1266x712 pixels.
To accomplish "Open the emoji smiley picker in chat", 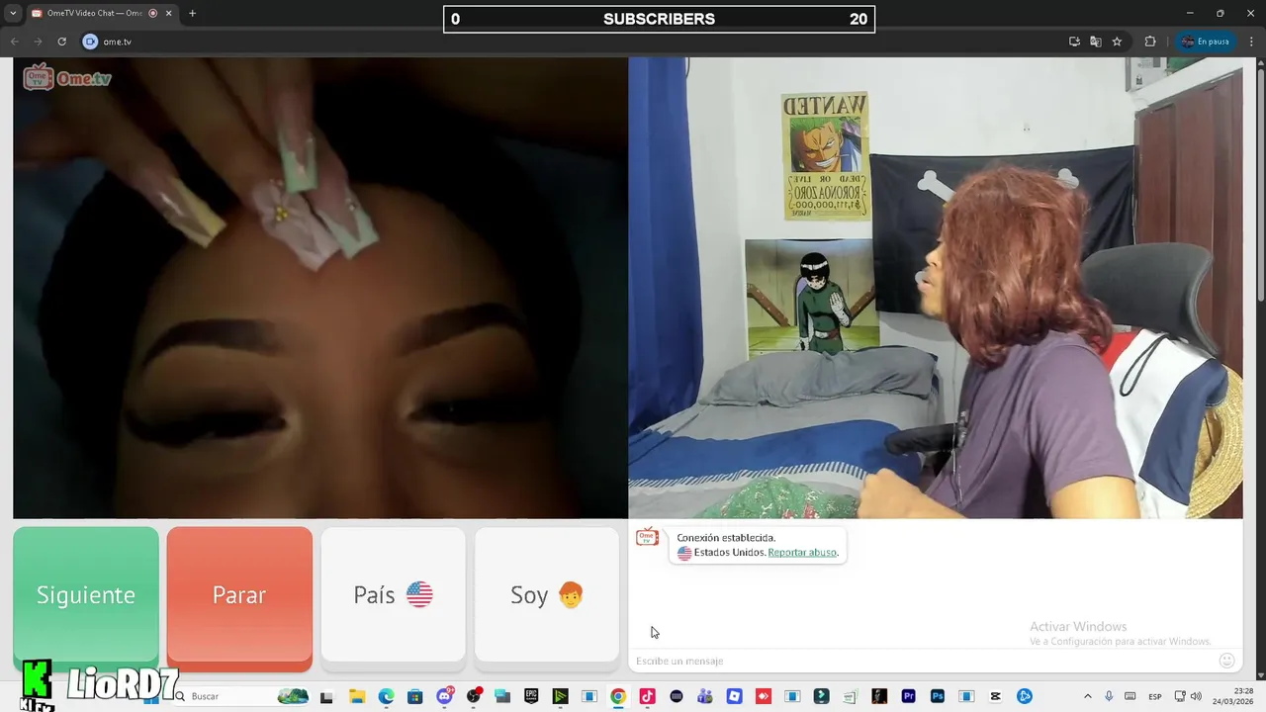I will pos(1226,661).
